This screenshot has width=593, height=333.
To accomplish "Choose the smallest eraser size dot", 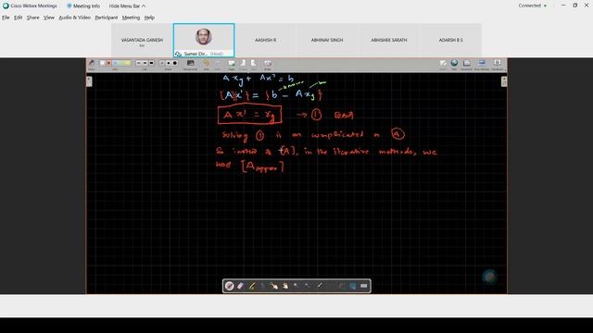I will 162,63.
